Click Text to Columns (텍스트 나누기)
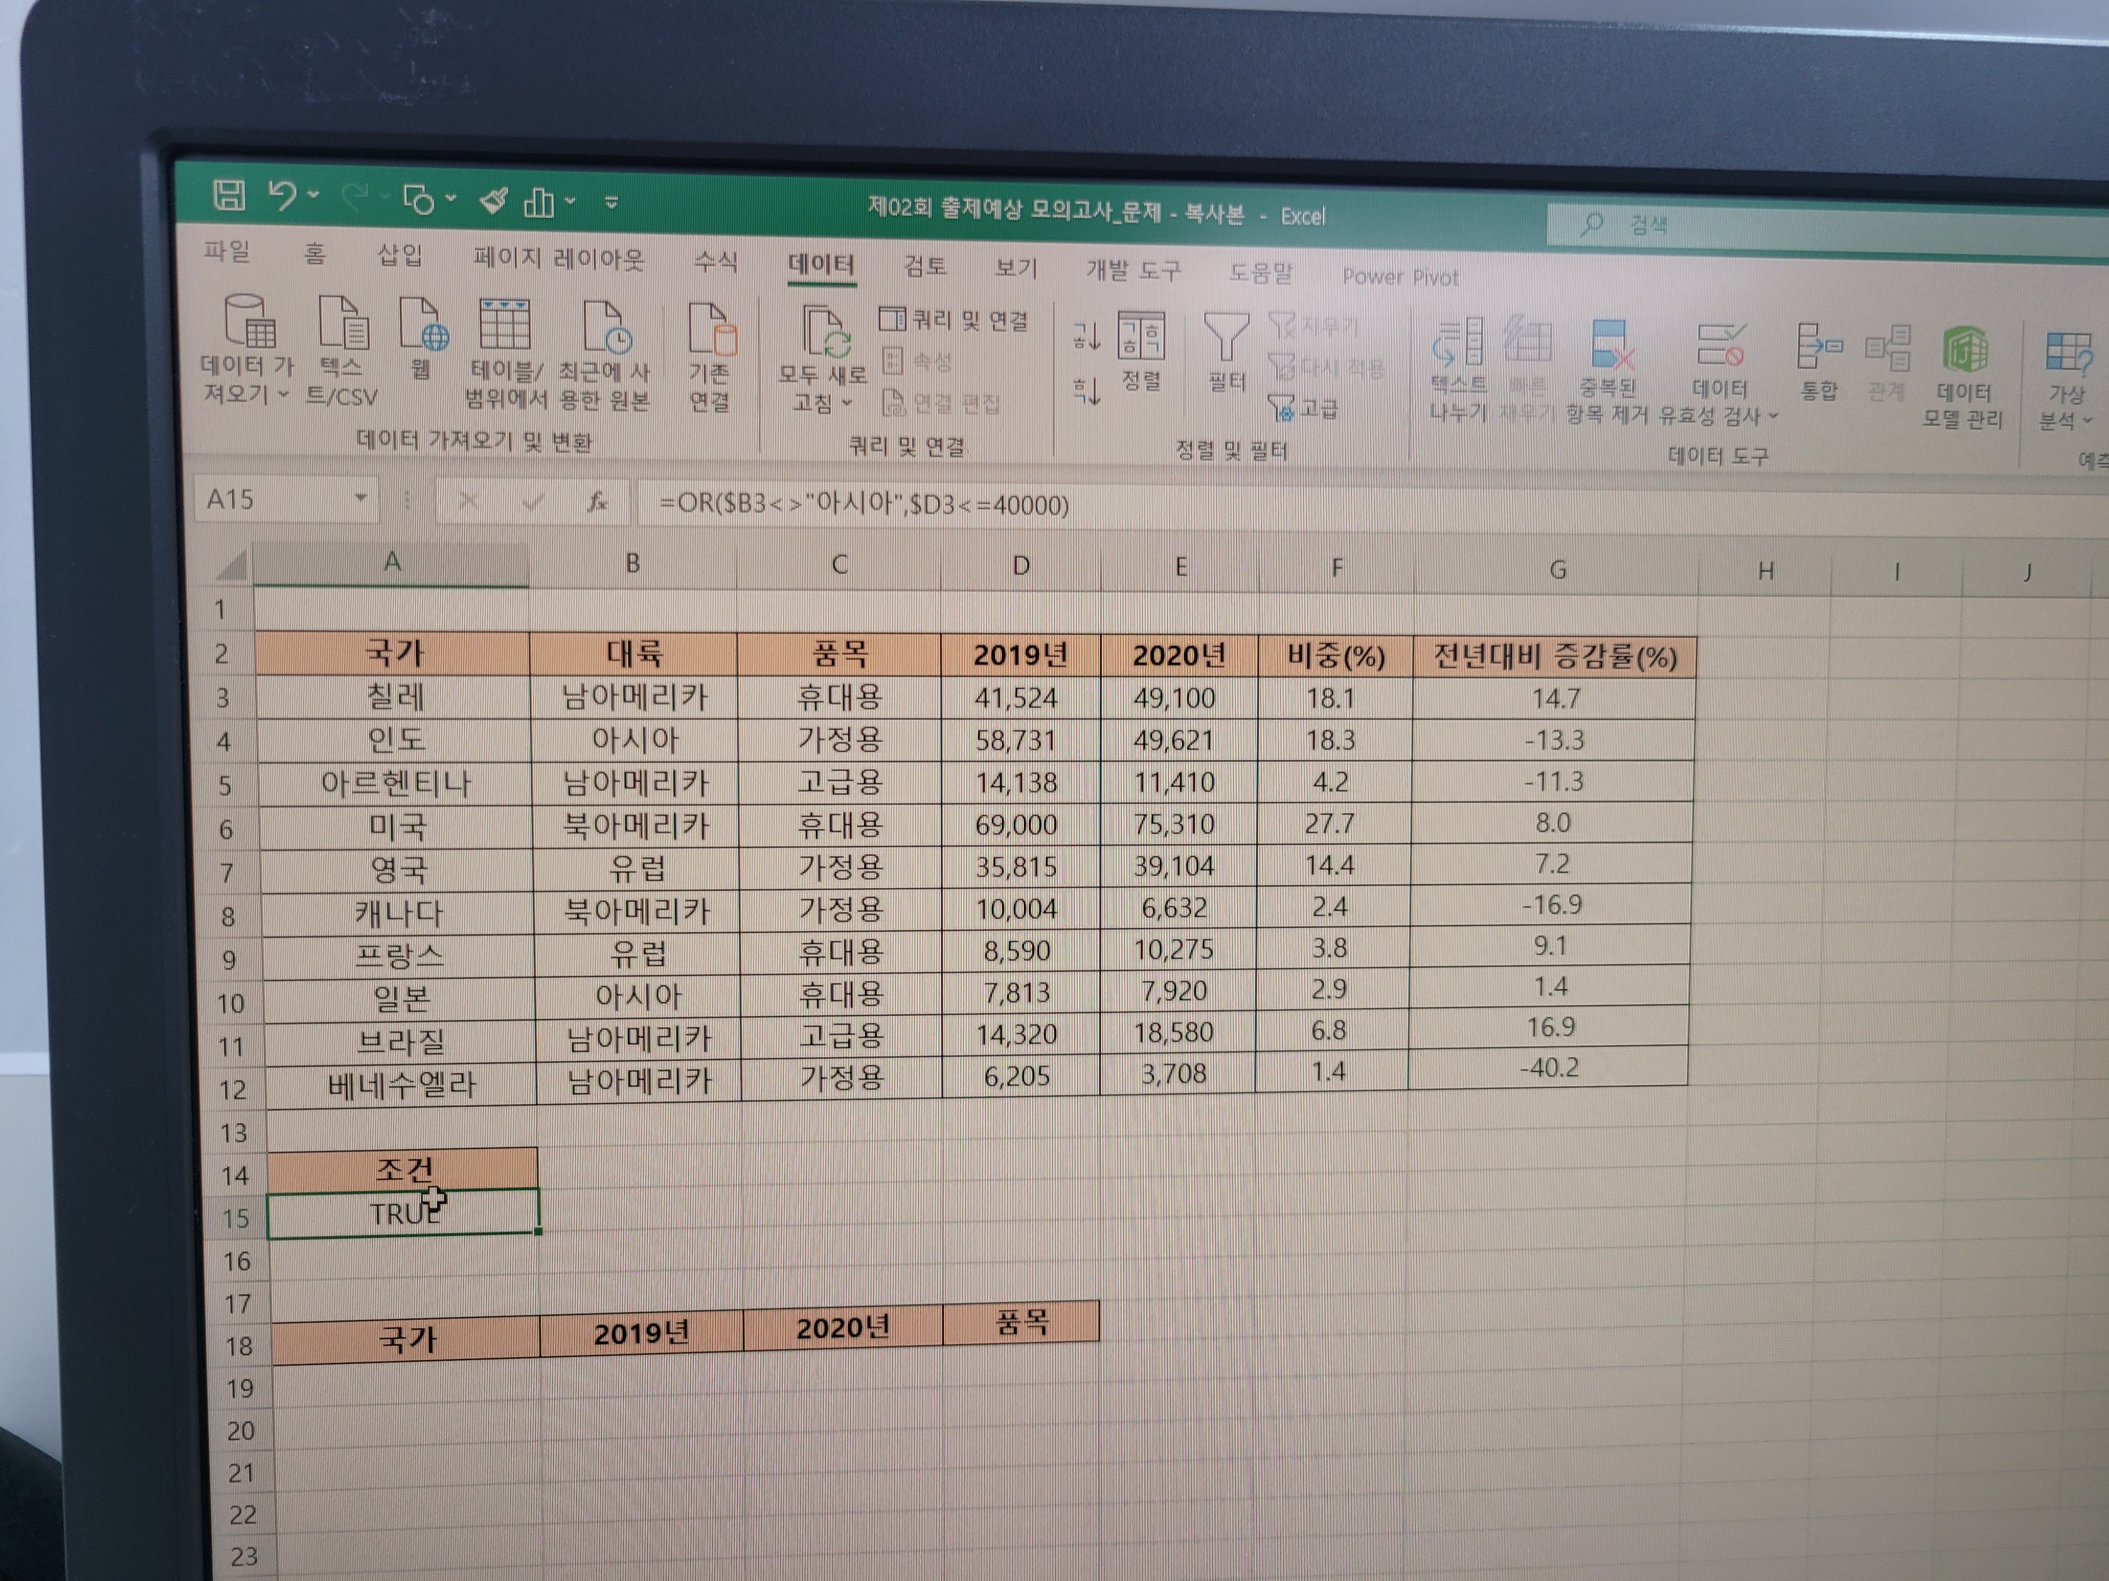This screenshot has height=1581, width=2109. tap(1458, 371)
